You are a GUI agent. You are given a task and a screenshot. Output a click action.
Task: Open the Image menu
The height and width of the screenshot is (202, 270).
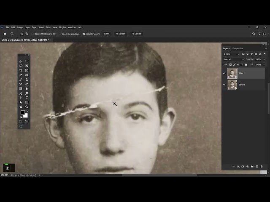[x=20, y=27]
